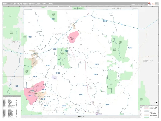This screenshot has width=161, height=121.
Task: Click ZIP code label 85643
Action: tap(53, 19)
